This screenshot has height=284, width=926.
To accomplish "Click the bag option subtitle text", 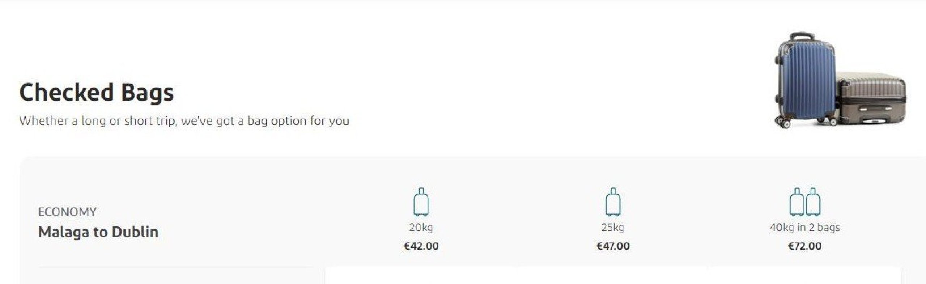I will (184, 121).
